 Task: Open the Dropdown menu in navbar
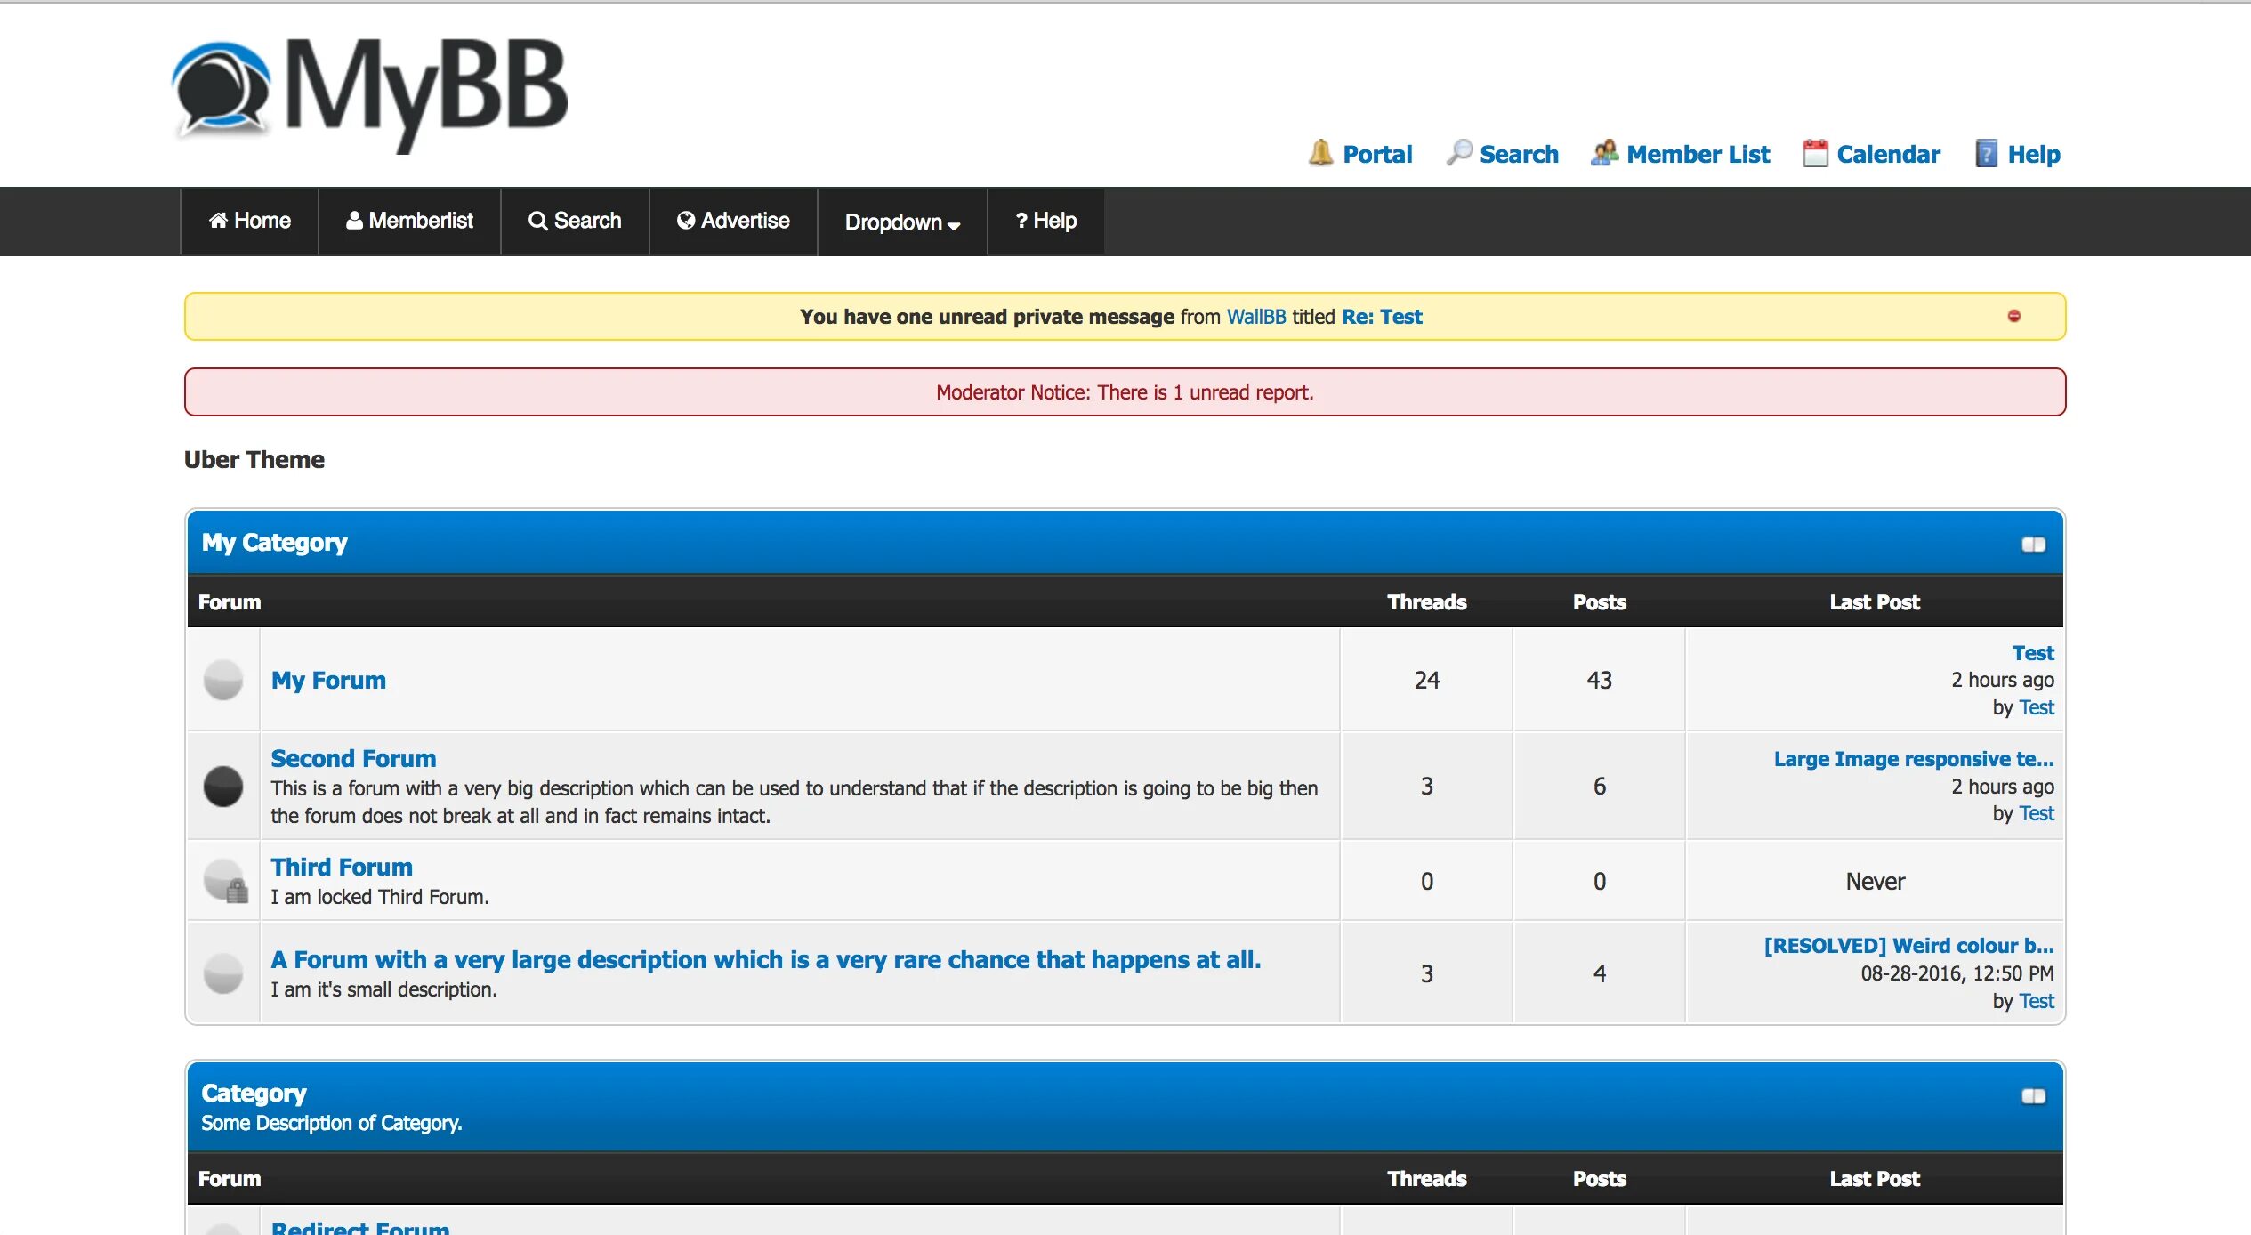(x=901, y=222)
